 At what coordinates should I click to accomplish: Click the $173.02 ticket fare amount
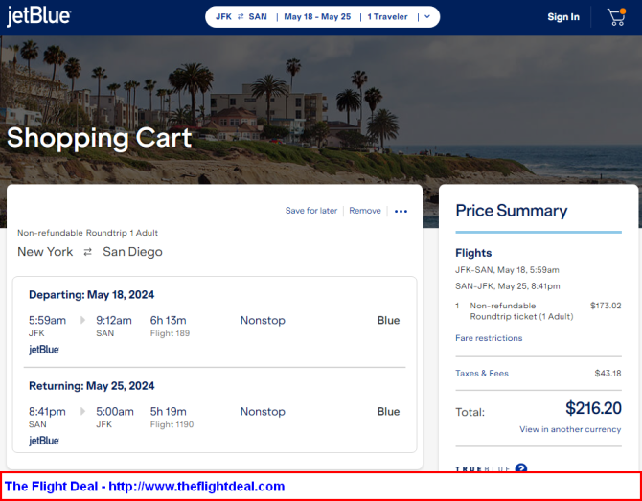[606, 306]
